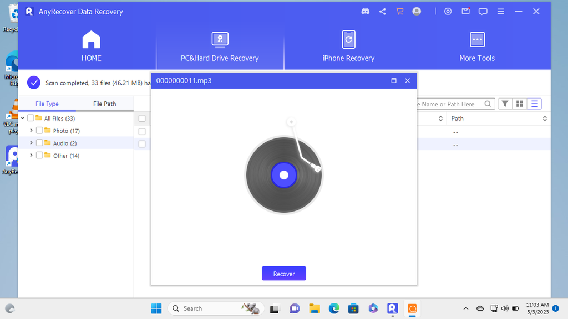Open the chat support bubble icon
The height and width of the screenshot is (319, 568).
point(483,11)
